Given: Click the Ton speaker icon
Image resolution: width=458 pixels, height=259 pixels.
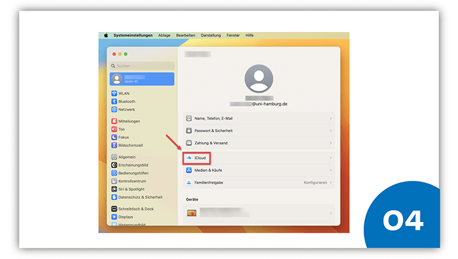Looking at the screenshot, I should 114,129.
